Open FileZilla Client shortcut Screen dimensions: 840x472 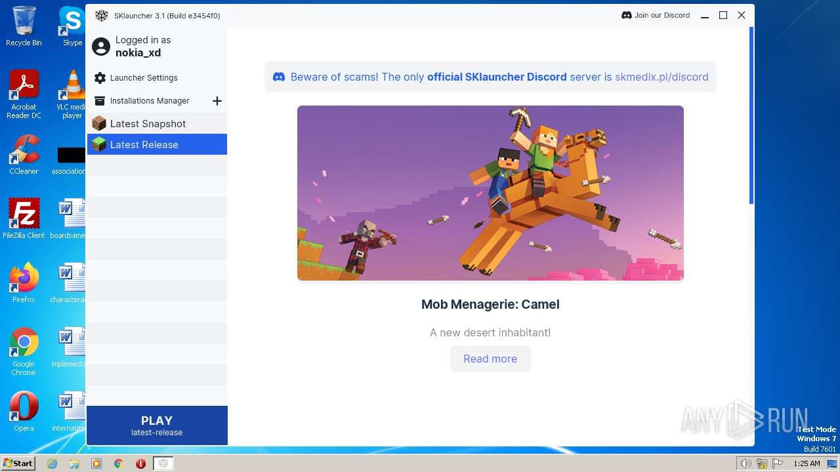pos(24,219)
